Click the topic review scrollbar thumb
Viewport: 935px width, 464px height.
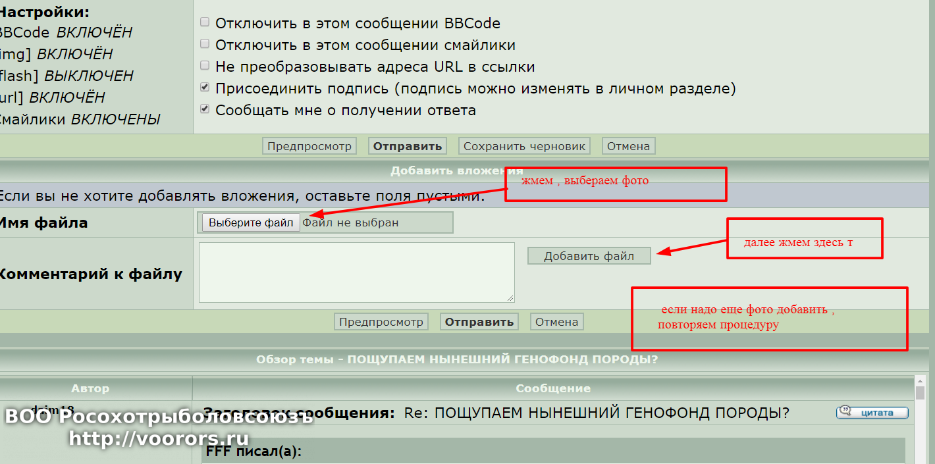click(920, 394)
